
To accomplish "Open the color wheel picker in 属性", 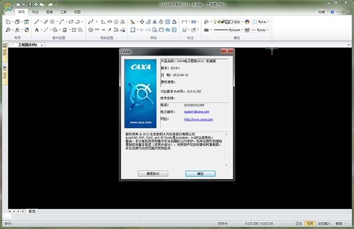I will [247, 22].
